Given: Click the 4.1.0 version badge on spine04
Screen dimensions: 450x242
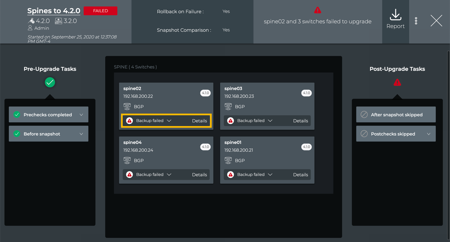Looking at the screenshot, I should [x=205, y=147].
